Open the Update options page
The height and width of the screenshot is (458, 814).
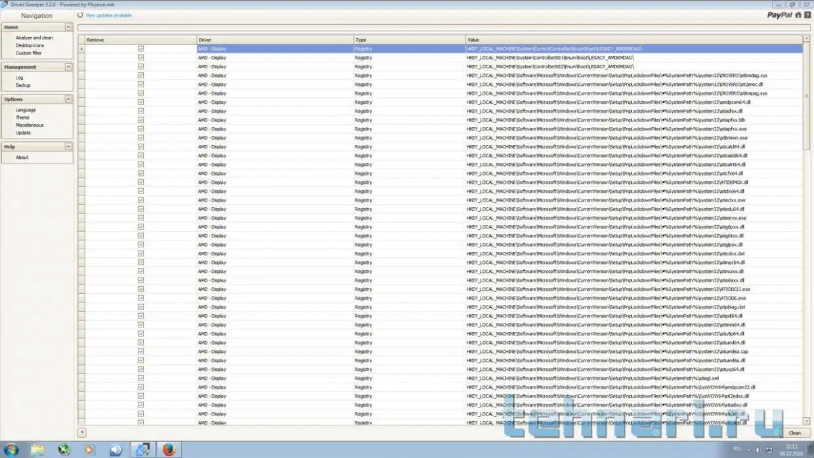[23, 133]
